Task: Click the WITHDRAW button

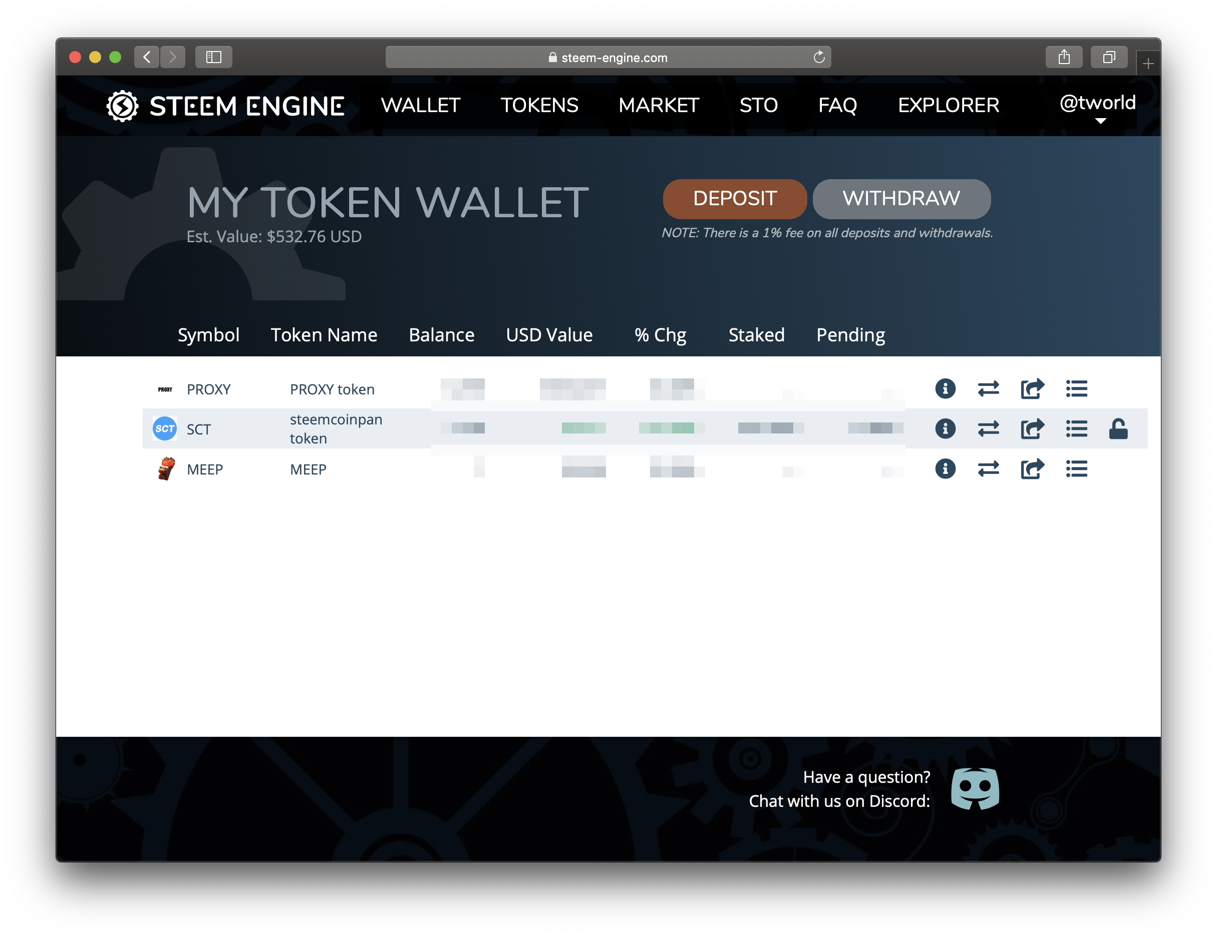Action: [901, 199]
